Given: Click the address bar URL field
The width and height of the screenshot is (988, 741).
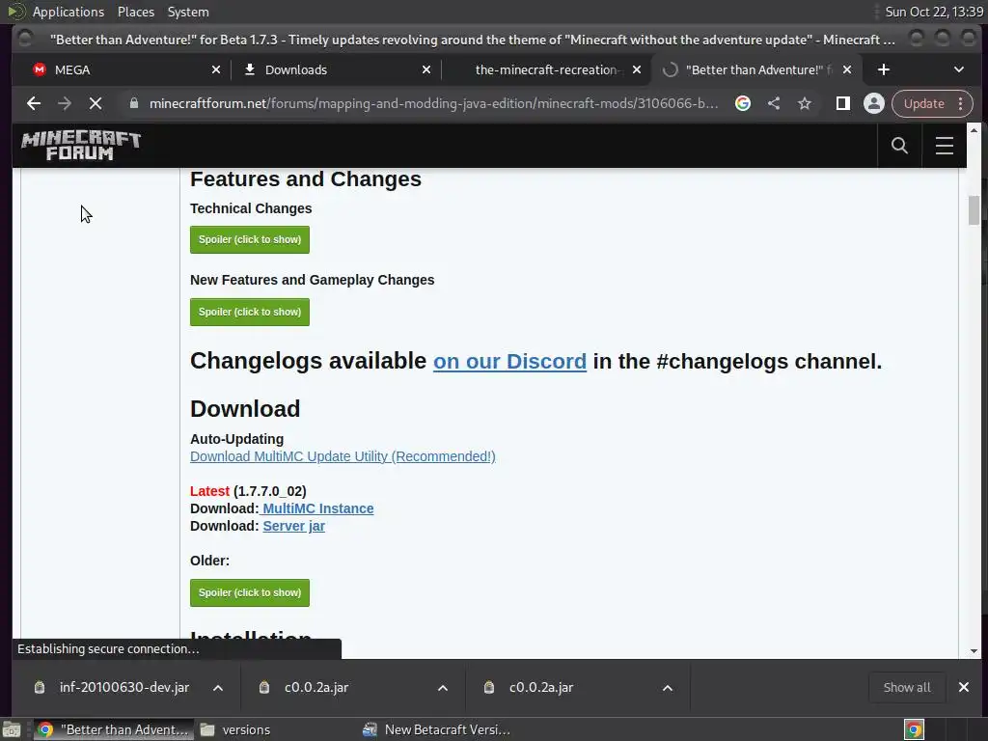Looking at the screenshot, I should click(433, 103).
